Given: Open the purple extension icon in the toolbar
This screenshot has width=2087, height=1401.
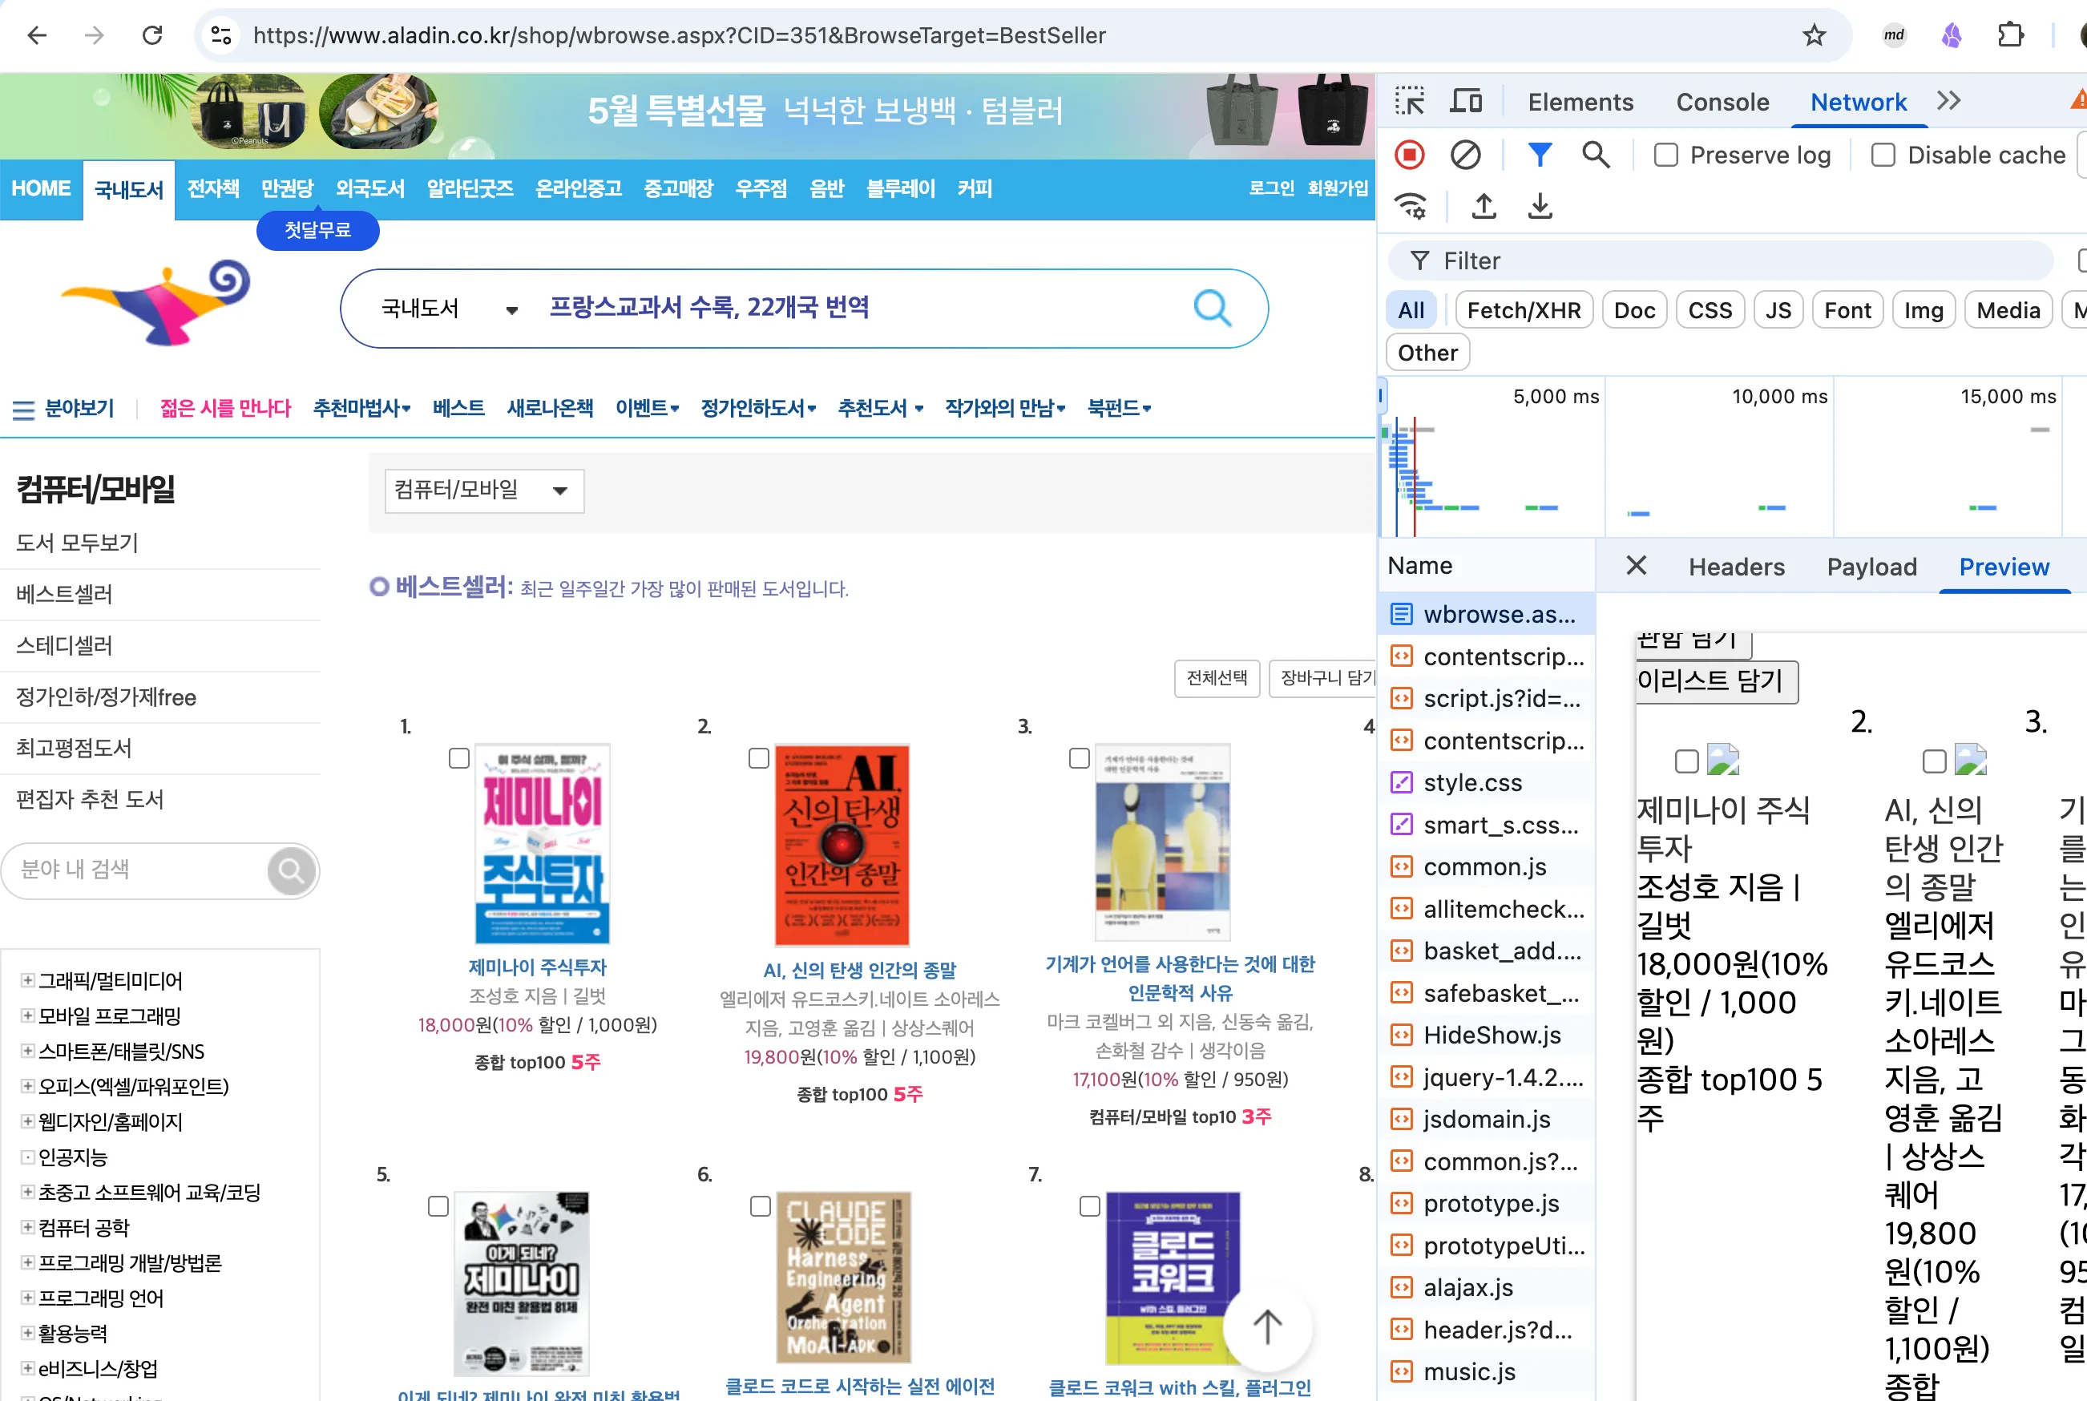Looking at the screenshot, I should [1952, 36].
